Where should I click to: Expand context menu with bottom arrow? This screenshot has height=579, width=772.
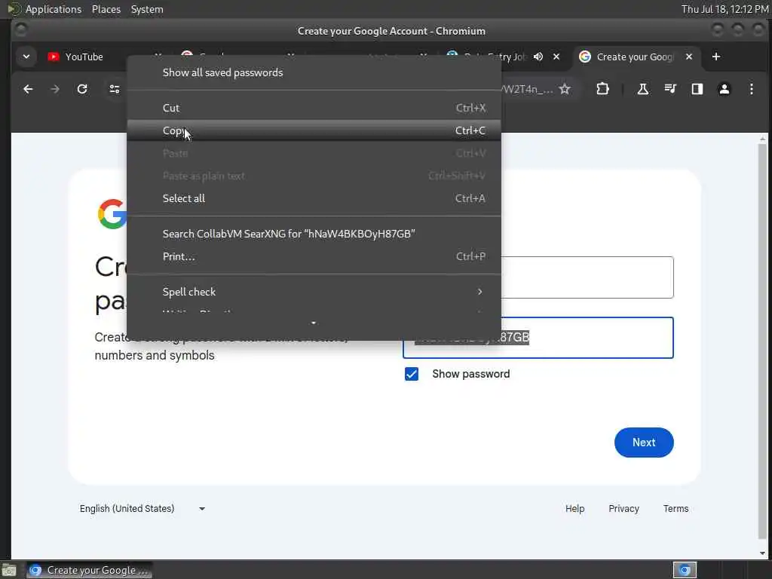click(314, 323)
